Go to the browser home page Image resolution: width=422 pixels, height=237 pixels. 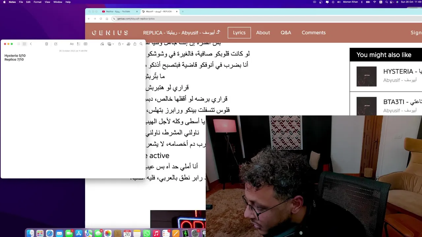[107, 19]
